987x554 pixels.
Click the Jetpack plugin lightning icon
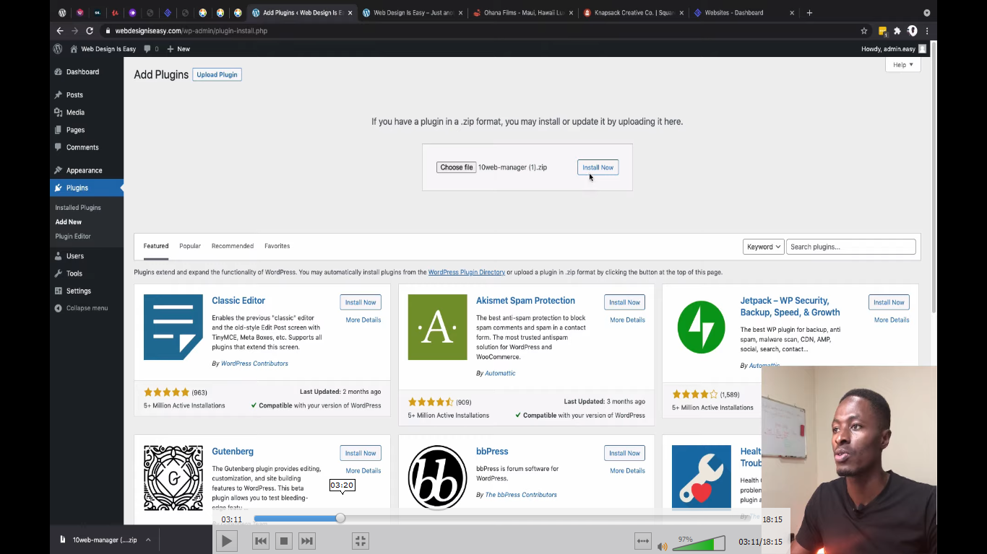(x=701, y=327)
